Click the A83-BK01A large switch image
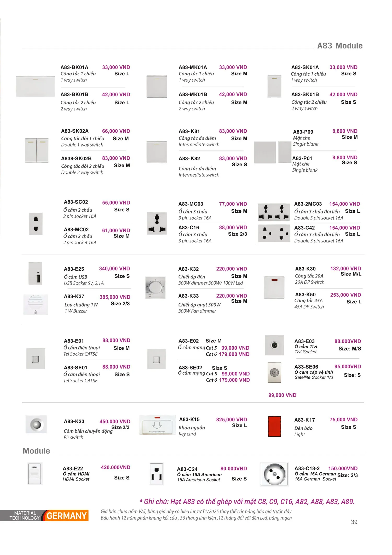This screenshot has height=555, width=392. click(36, 86)
